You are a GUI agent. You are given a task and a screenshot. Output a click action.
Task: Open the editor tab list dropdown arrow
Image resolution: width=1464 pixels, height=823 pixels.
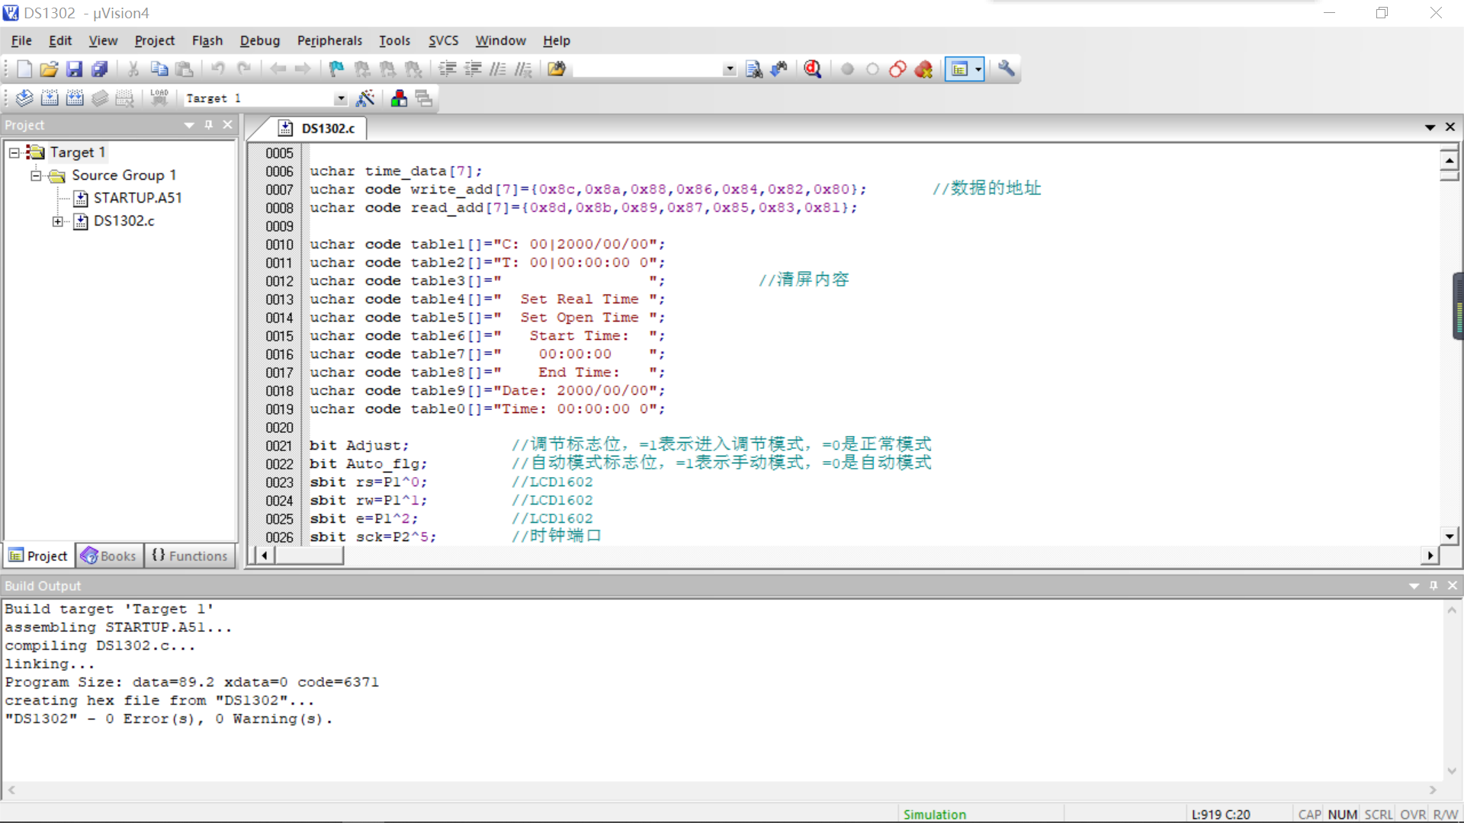(x=1430, y=127)
